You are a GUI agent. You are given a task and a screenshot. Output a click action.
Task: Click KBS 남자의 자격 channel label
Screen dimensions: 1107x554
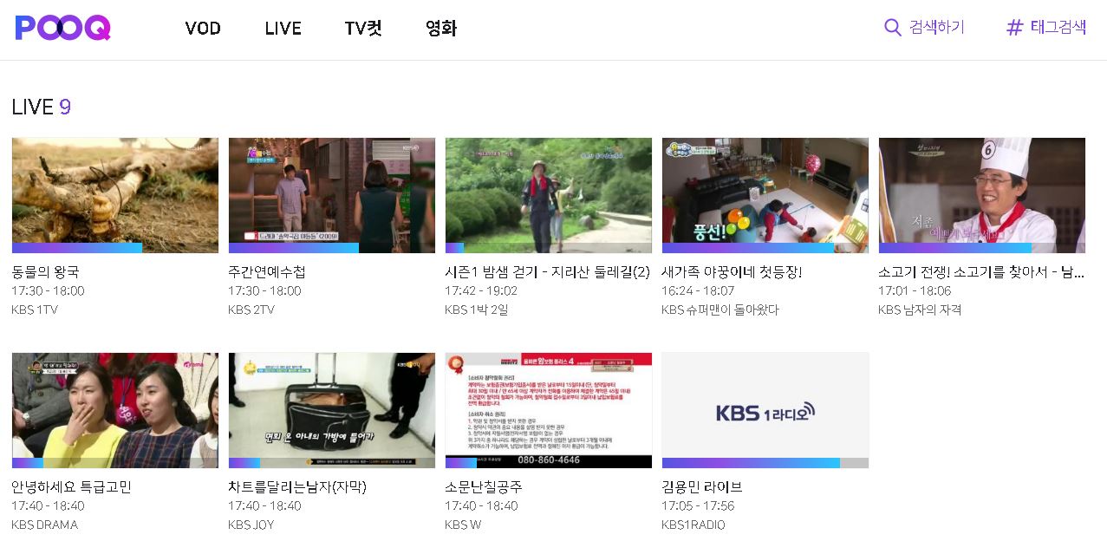click(920, 310)
